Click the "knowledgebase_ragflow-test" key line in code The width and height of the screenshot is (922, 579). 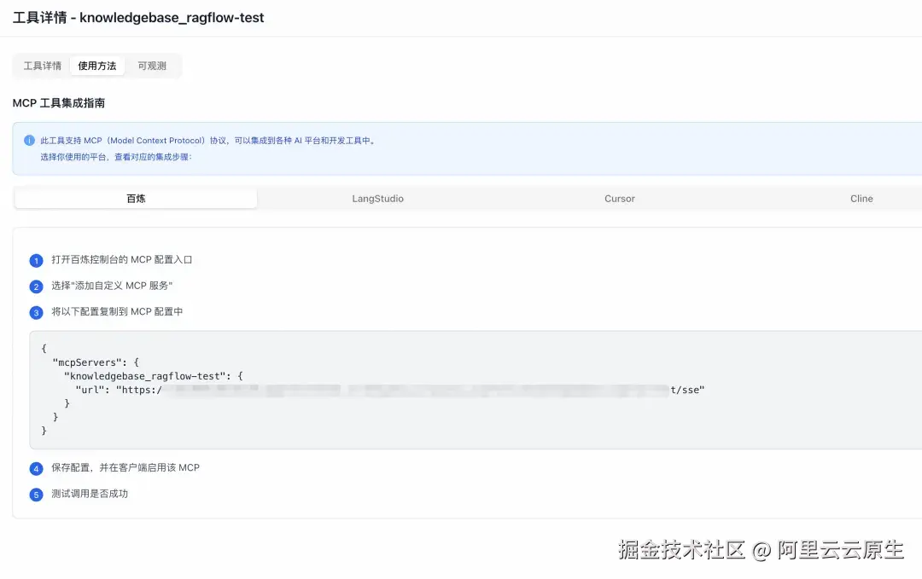click(x=154, y=376)
